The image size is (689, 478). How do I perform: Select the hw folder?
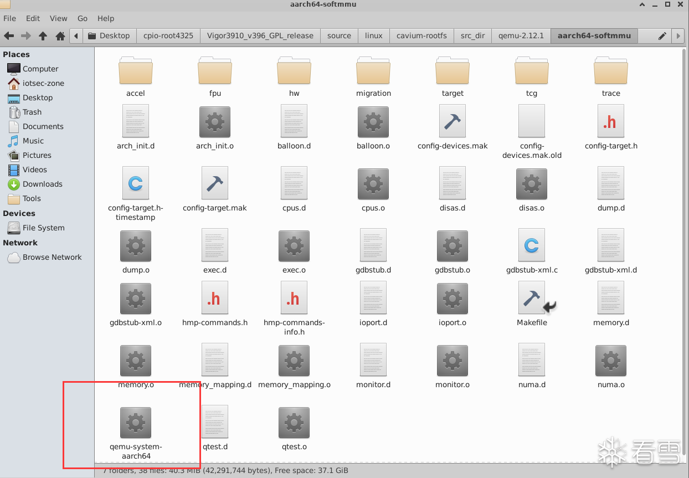click(294, 76)
